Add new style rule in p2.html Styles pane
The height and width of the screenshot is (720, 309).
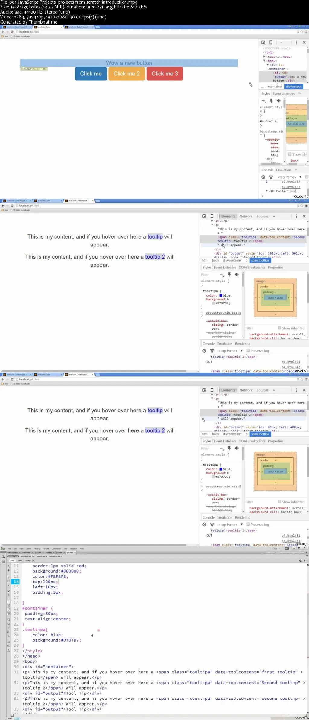point(263,101)
